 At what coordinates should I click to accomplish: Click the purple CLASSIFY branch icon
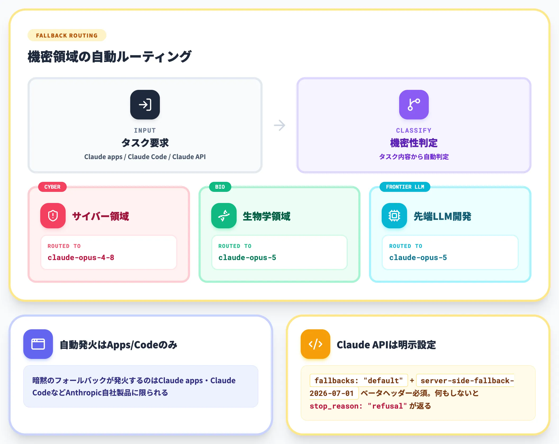[414, 105]
